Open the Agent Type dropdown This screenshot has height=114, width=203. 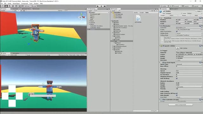click(189, 64)
